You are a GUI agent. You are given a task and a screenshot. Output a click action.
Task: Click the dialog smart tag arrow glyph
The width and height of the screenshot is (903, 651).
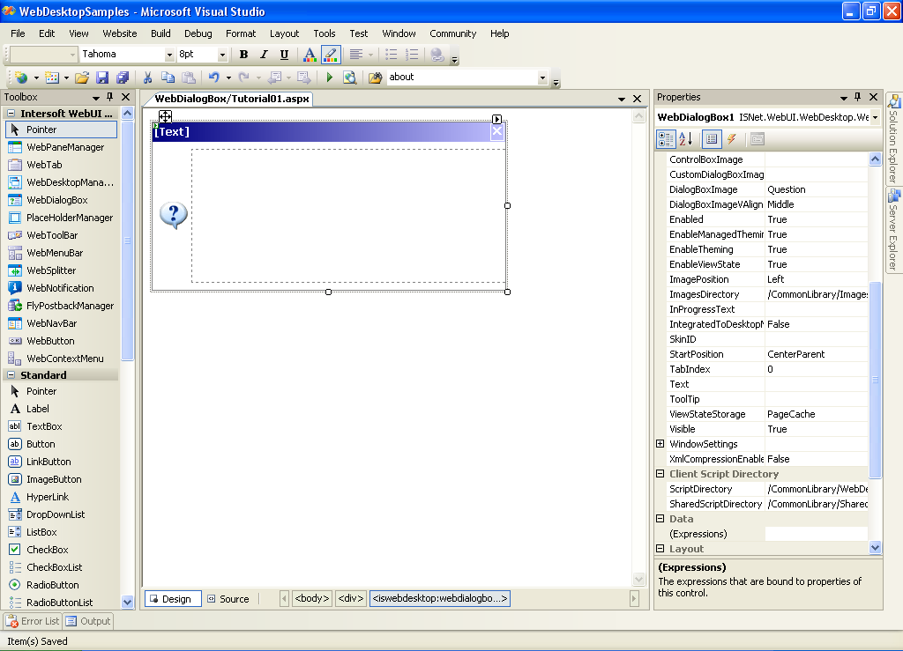(496, 119)
